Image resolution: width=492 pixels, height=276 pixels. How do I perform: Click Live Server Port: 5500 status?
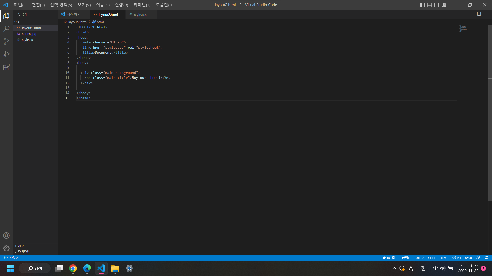[462, 258]
